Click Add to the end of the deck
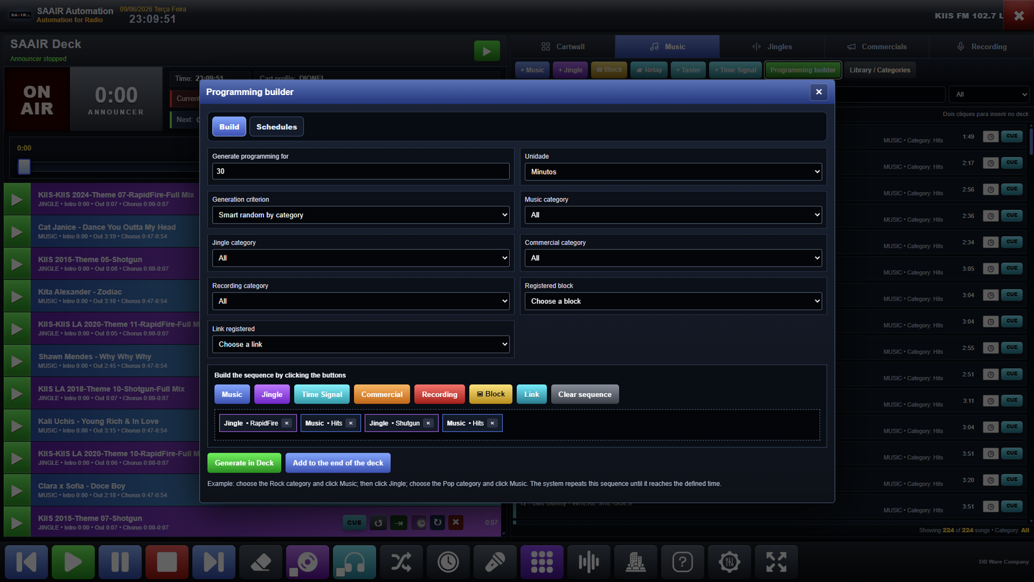Viewport: 1034px width, 582px height. (x=338, y=463)
